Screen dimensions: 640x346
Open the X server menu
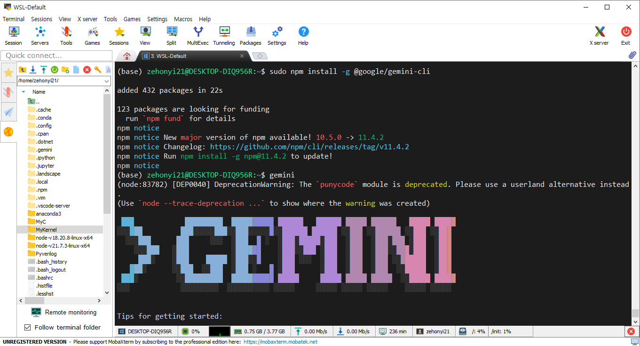(87, 19)
